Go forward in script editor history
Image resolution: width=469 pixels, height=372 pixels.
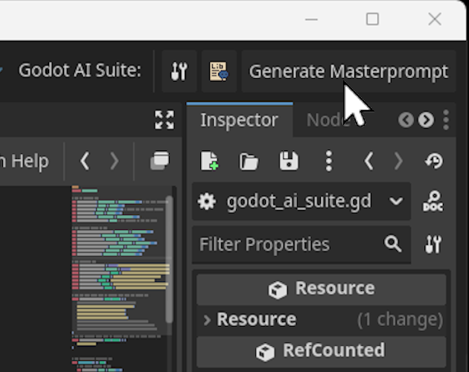(114, 161)
